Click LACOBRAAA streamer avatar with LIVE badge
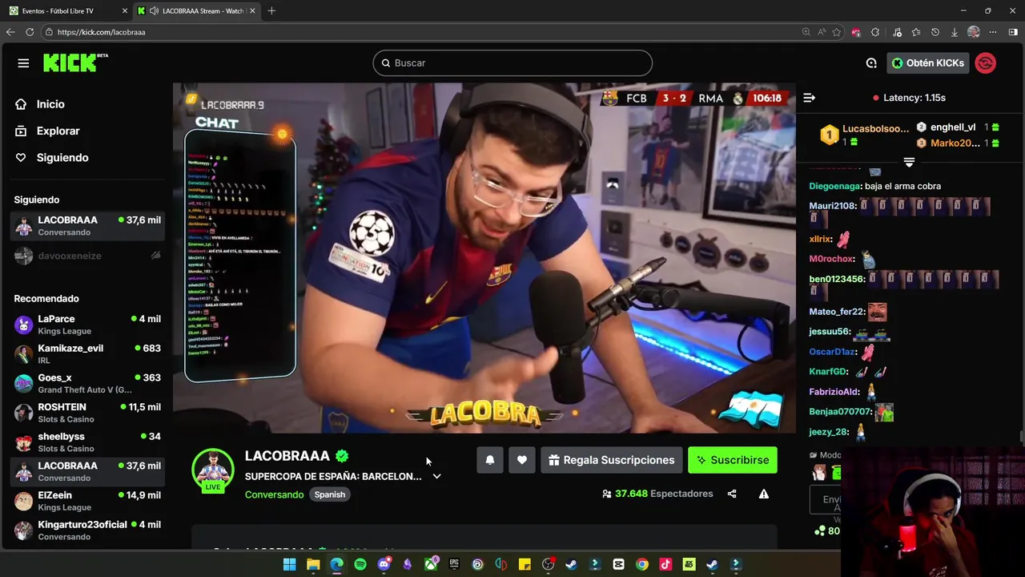The height and width of the screenshot is (577, 1025). pyautogui.click(x=212, y=470)
